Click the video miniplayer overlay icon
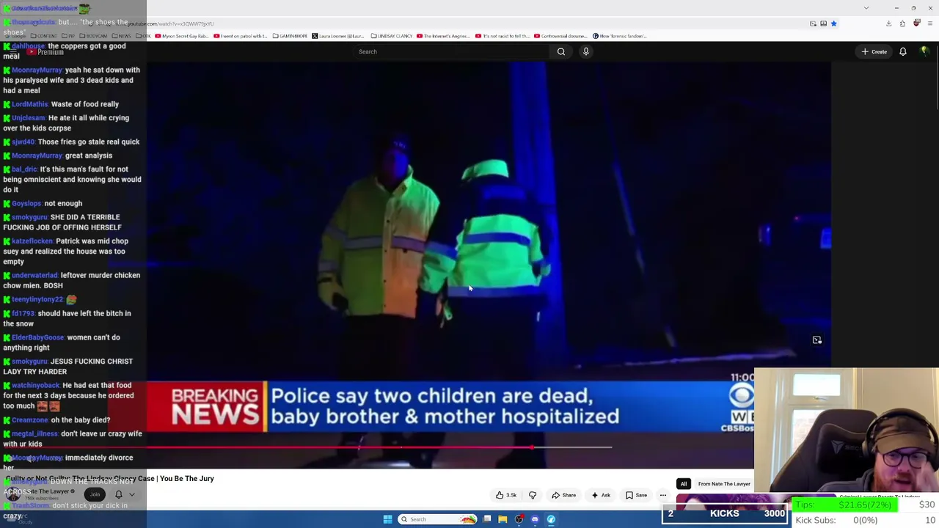The height and width of the screenshot is (528, 939). (816, 340)
